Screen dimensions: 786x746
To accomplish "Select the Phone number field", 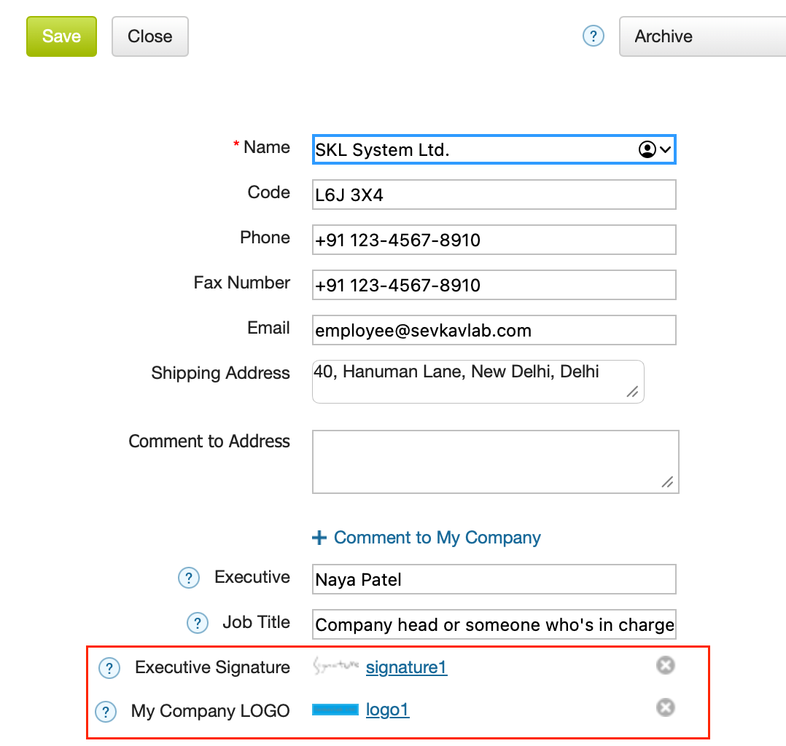I will coord(494,240).
